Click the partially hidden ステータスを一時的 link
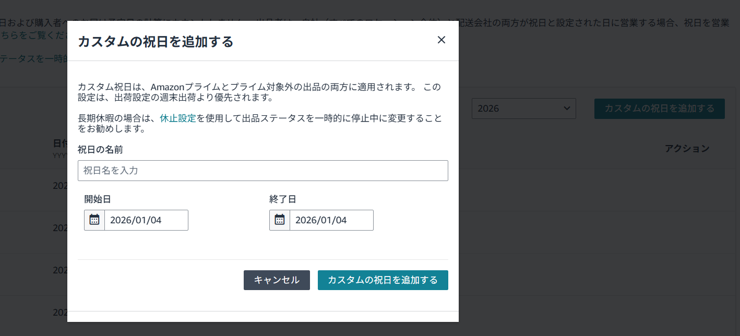740x336 pixels. point(33,58)
